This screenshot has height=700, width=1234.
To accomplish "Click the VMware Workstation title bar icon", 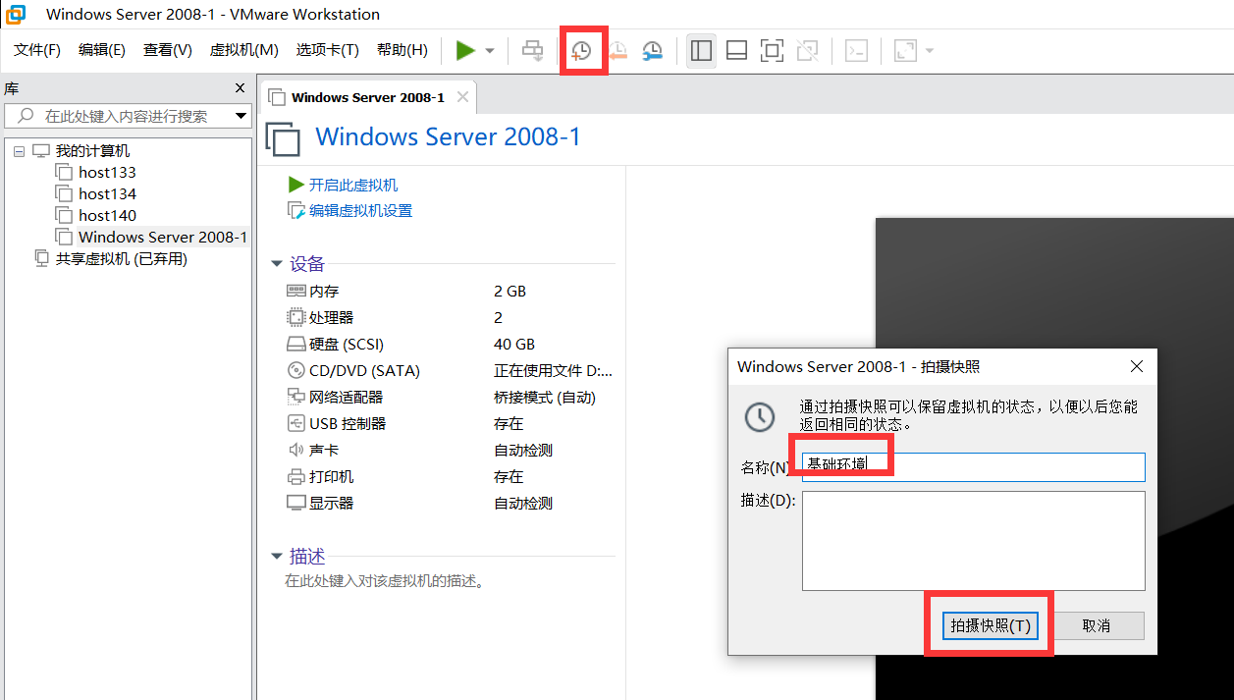I will [16, 15].
